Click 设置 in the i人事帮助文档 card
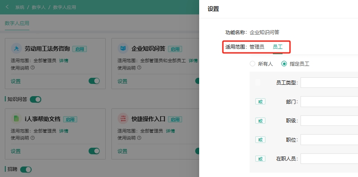Viewport: 358px width, 177px height. [x=16, y=151]
